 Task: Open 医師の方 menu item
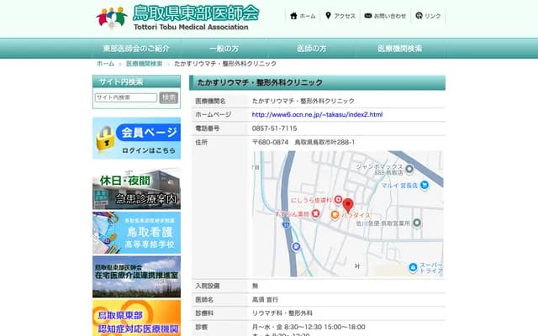coord(312,49)
